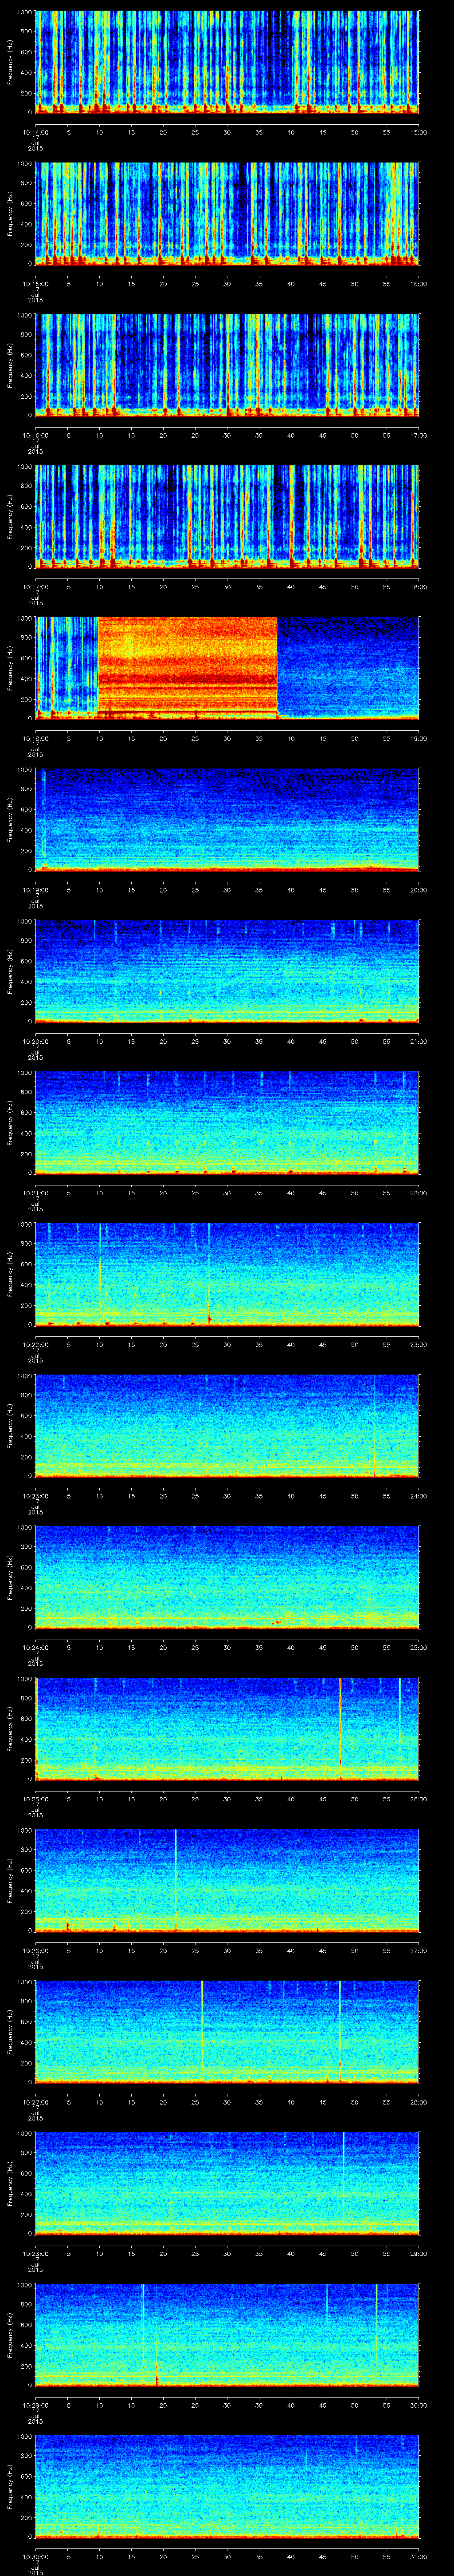This screenshot has width=454, height=2576.
Task: Click the '19:00' end time label
Action: coord(418,739)
